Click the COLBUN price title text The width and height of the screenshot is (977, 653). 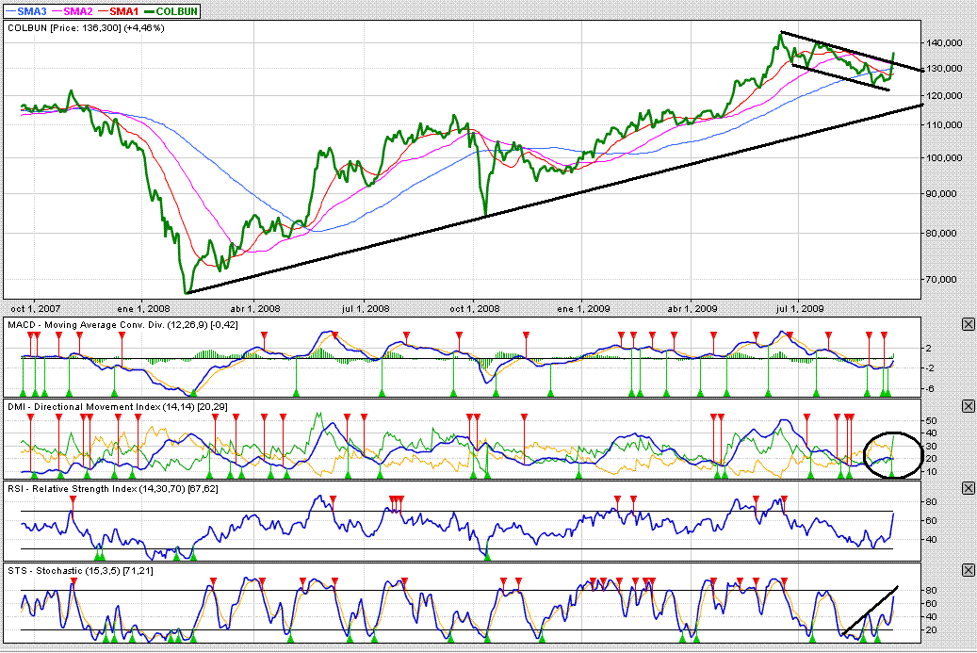click(x=86, y=28)
